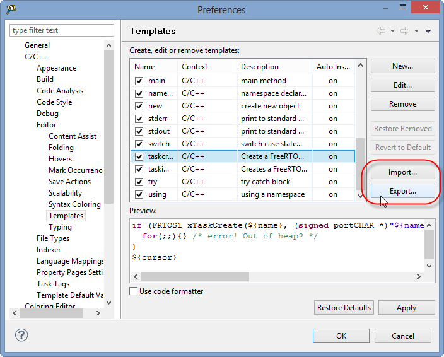This screenshot has width=444, height=357.
Task: Open the back history dropdown arrow
Action: (x=392, y=31)
